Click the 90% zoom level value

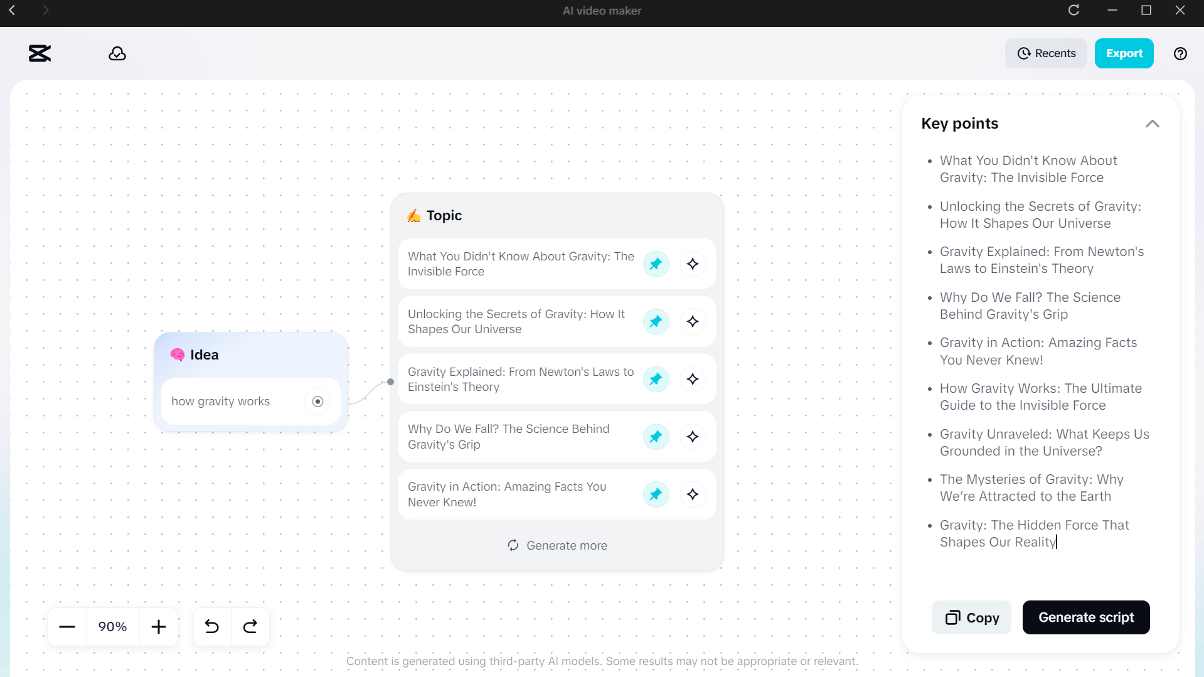(113, 627)
